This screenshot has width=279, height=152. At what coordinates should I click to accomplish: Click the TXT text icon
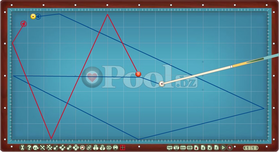[x=169, y=148]
